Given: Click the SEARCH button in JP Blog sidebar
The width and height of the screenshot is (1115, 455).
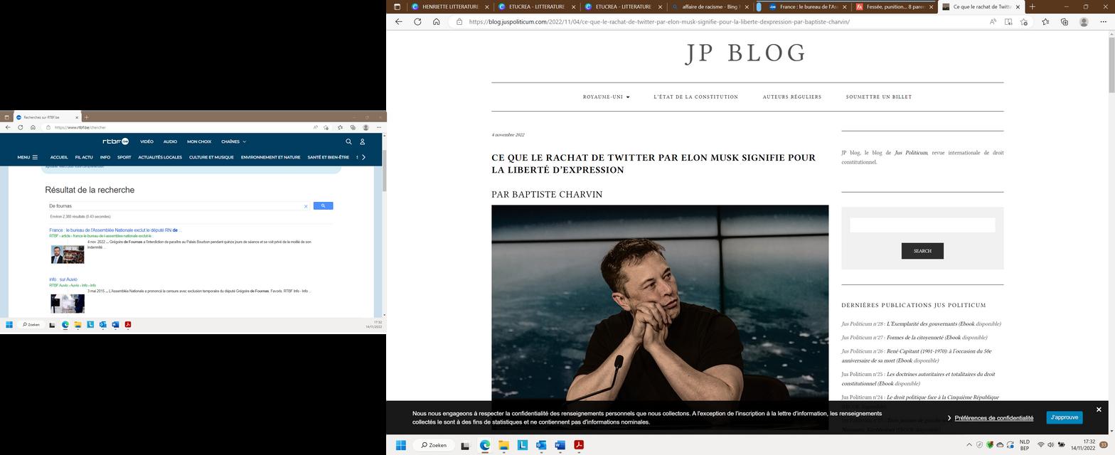Looking at the screenshot, I should pyautogui.click(x=922, y=251).
